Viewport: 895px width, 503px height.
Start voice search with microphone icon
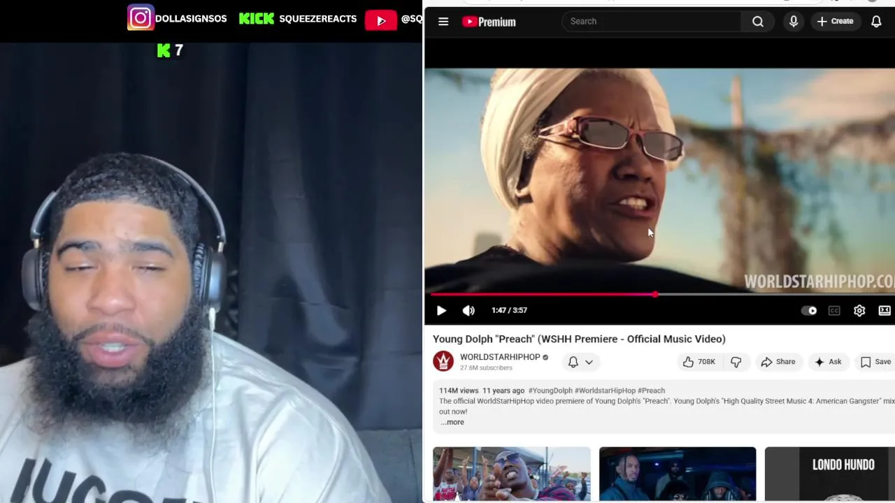coord(794,22)
